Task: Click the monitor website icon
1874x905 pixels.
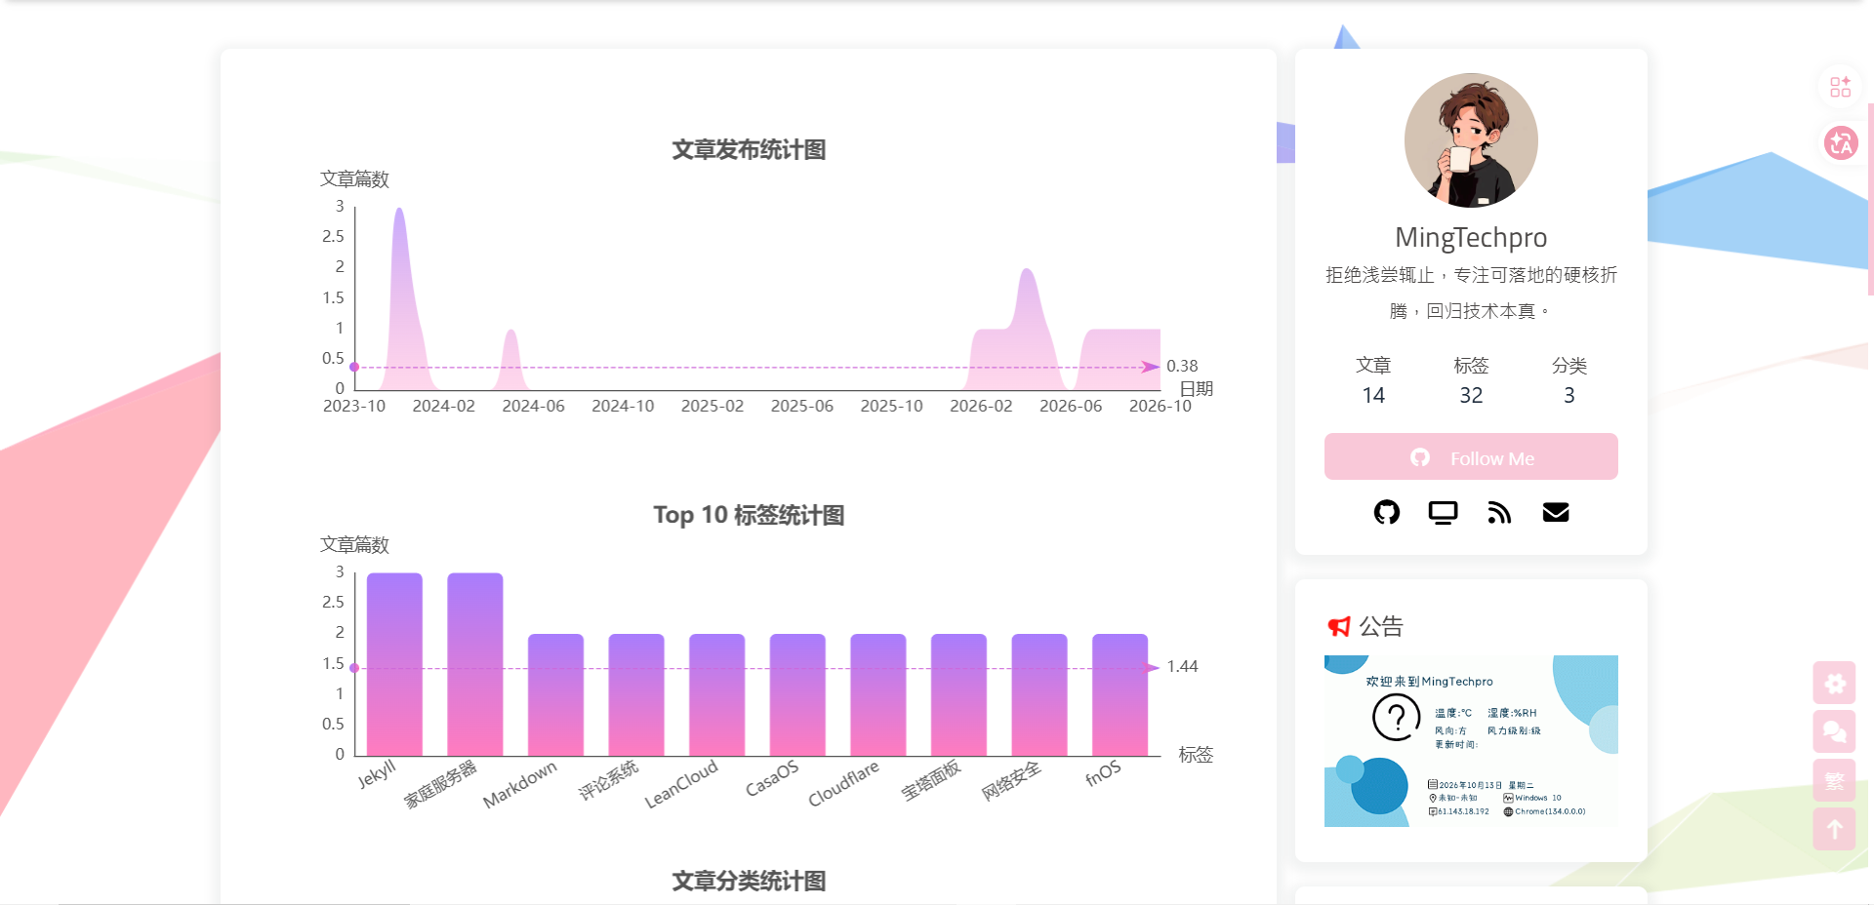Action: (x=1443, y=512)
